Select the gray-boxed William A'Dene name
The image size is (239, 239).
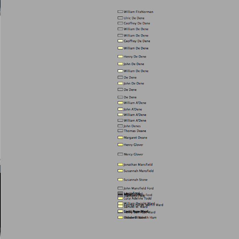coord(135,121)
